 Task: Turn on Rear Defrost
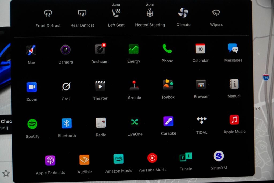82,13
